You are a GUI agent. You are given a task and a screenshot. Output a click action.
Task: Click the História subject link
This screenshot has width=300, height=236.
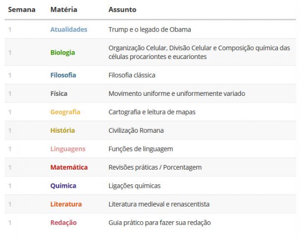pos(63,130)
